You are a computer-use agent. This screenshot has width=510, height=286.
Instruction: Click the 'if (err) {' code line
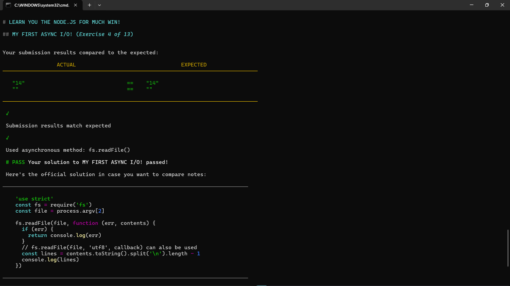pyautogui.click(x=37, y=229)
